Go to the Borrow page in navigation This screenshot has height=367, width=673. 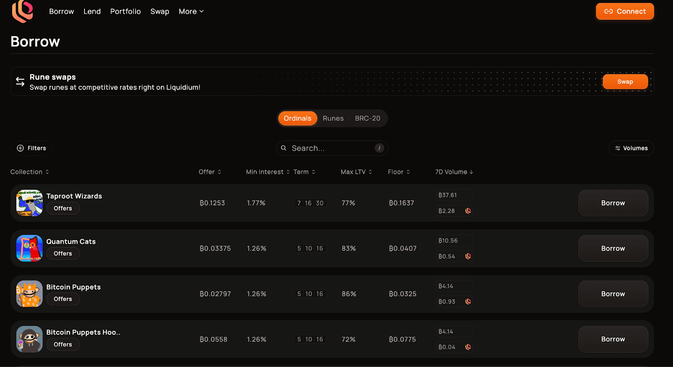[61, 11]
